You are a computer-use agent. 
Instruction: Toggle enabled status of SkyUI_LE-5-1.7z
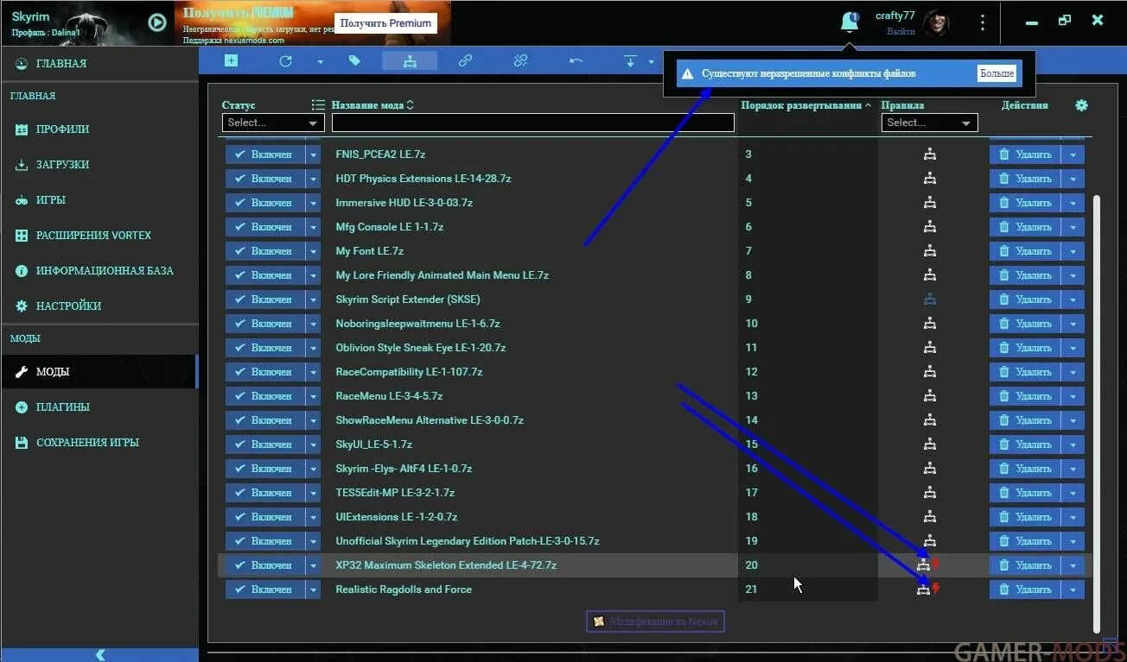[264, 444]
